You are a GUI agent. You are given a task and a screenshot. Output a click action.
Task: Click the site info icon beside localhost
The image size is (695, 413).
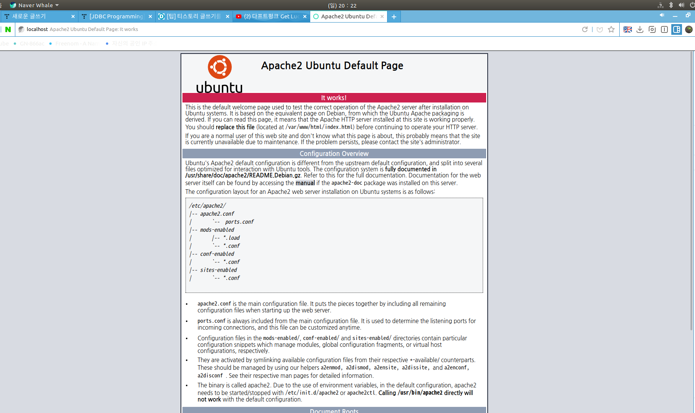[21, 29]
